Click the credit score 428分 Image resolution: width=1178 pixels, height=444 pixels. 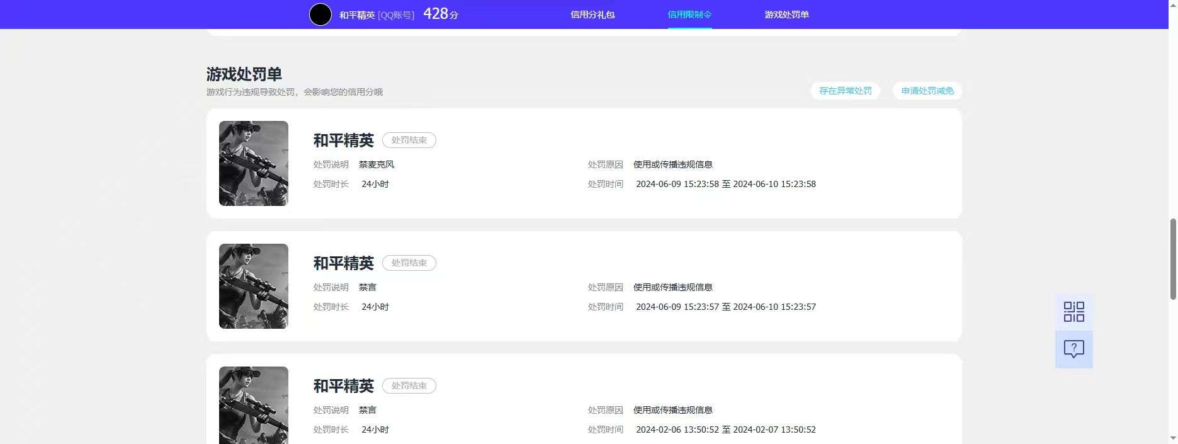coord(441,14)
